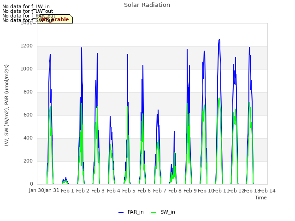Viewport: 295px width, 221px height.
Task: Click the 600 y-axis tick label
Action: [28, 115]
